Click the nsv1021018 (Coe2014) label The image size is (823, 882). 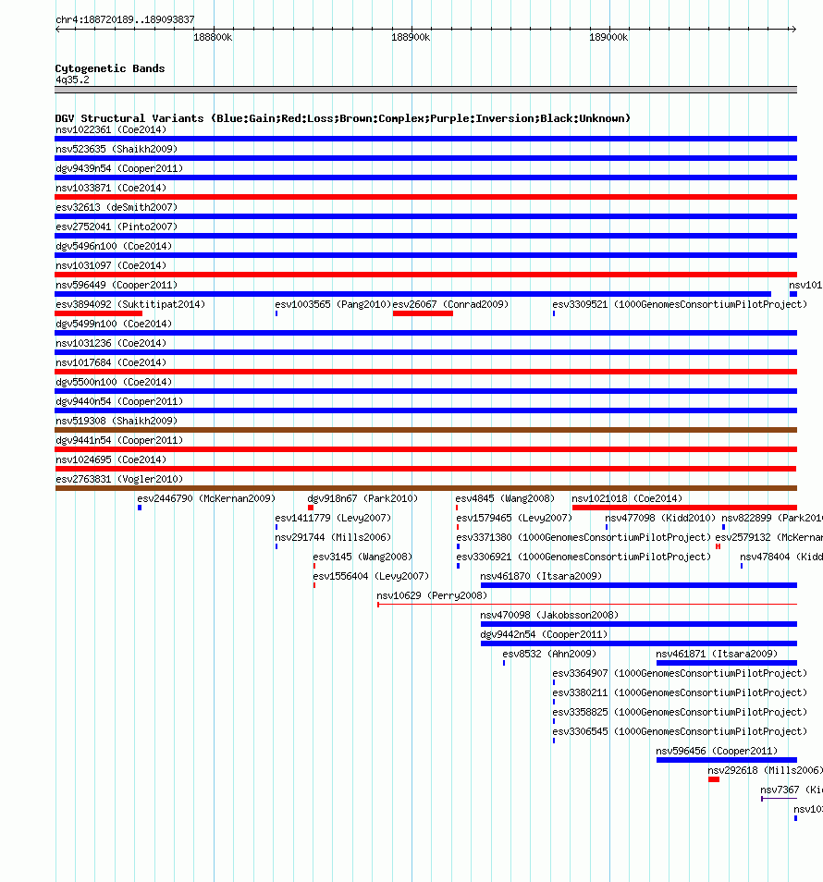627,498
